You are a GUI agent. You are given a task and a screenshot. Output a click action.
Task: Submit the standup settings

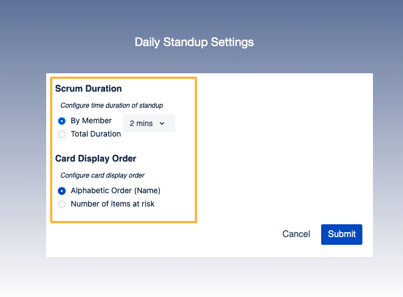[x=342, y=234]
